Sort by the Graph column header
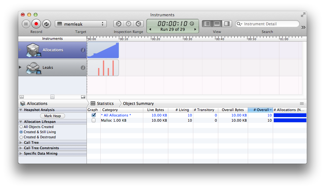Viewport: 325px width, 189px height. click(x=94, y=110)
